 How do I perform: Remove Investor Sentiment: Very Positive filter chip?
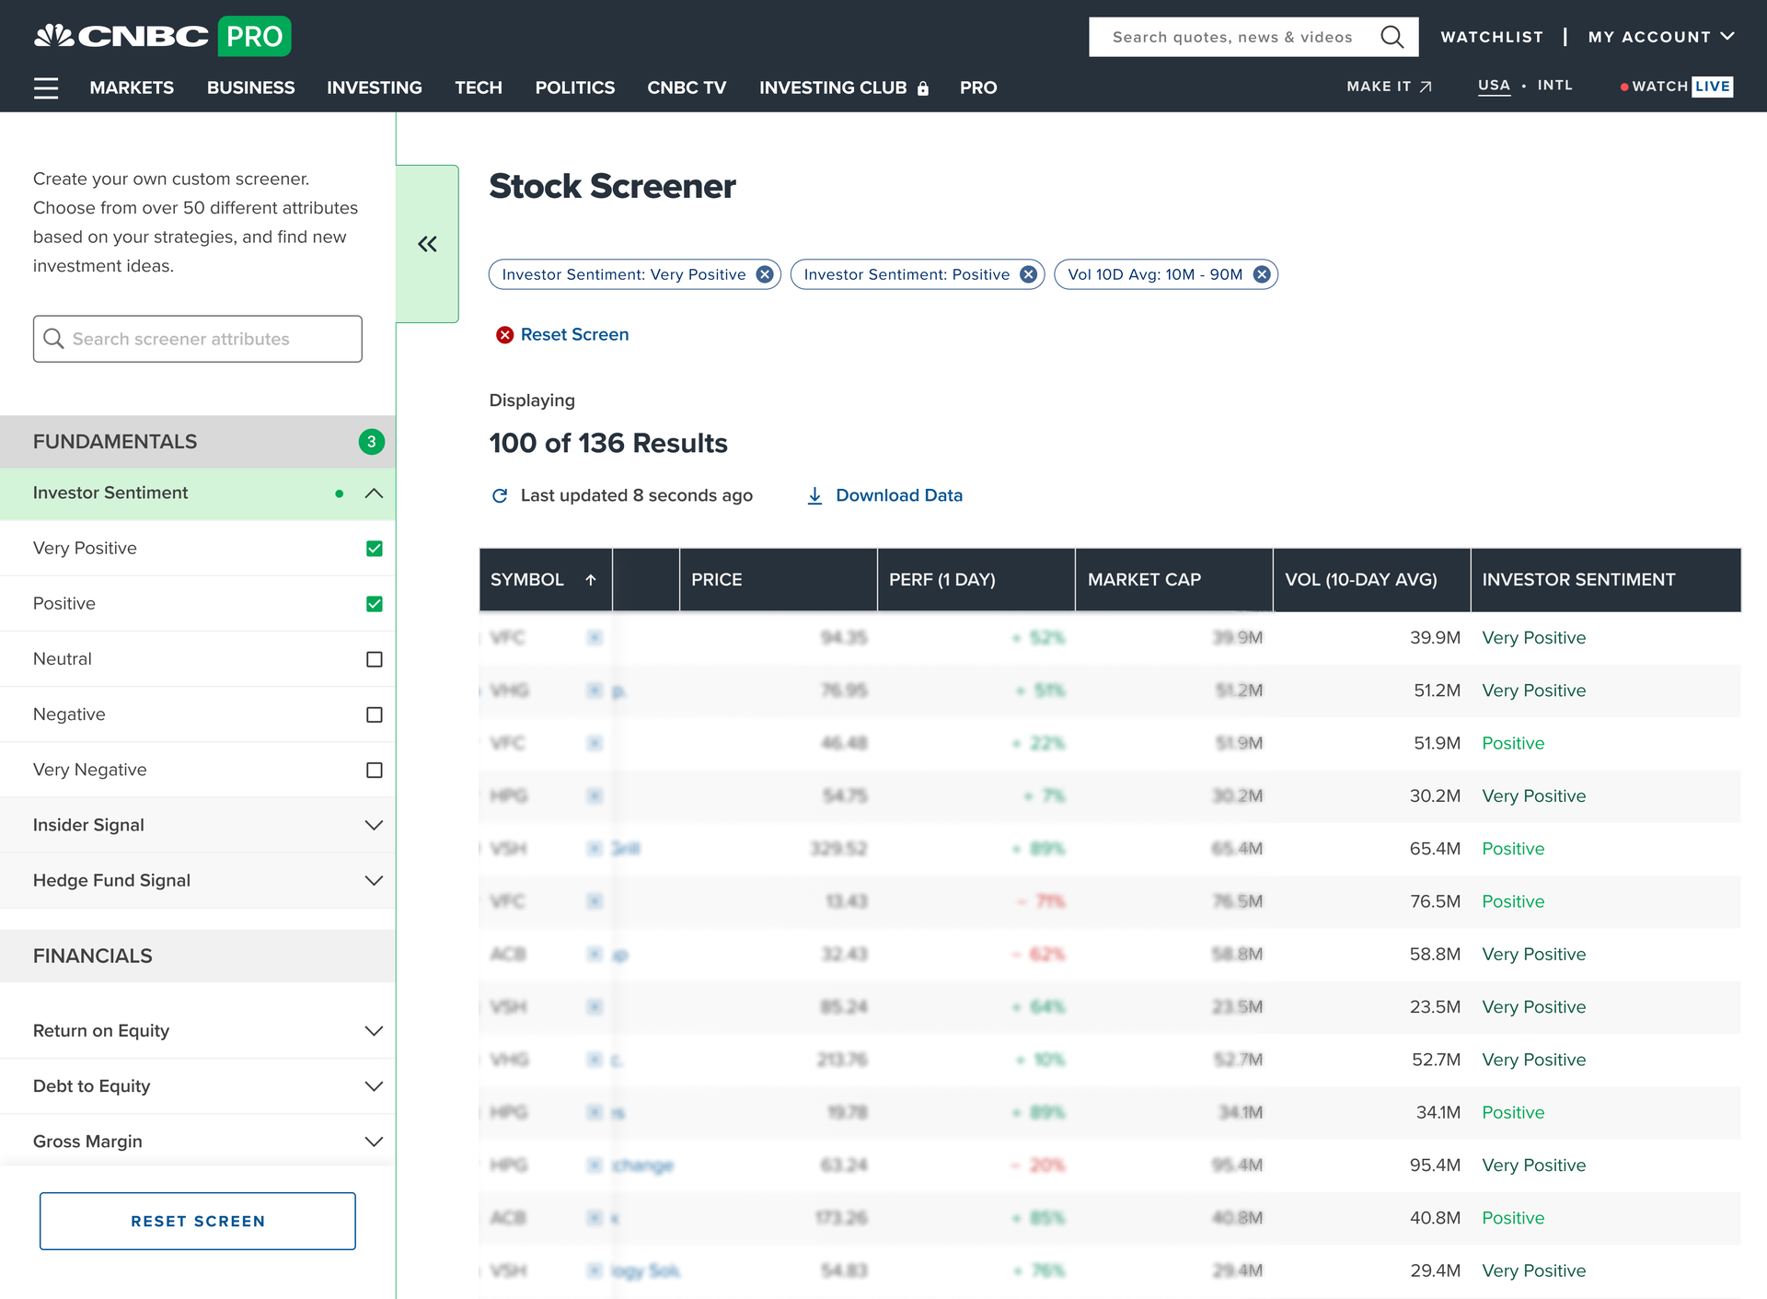pos(765,274)
